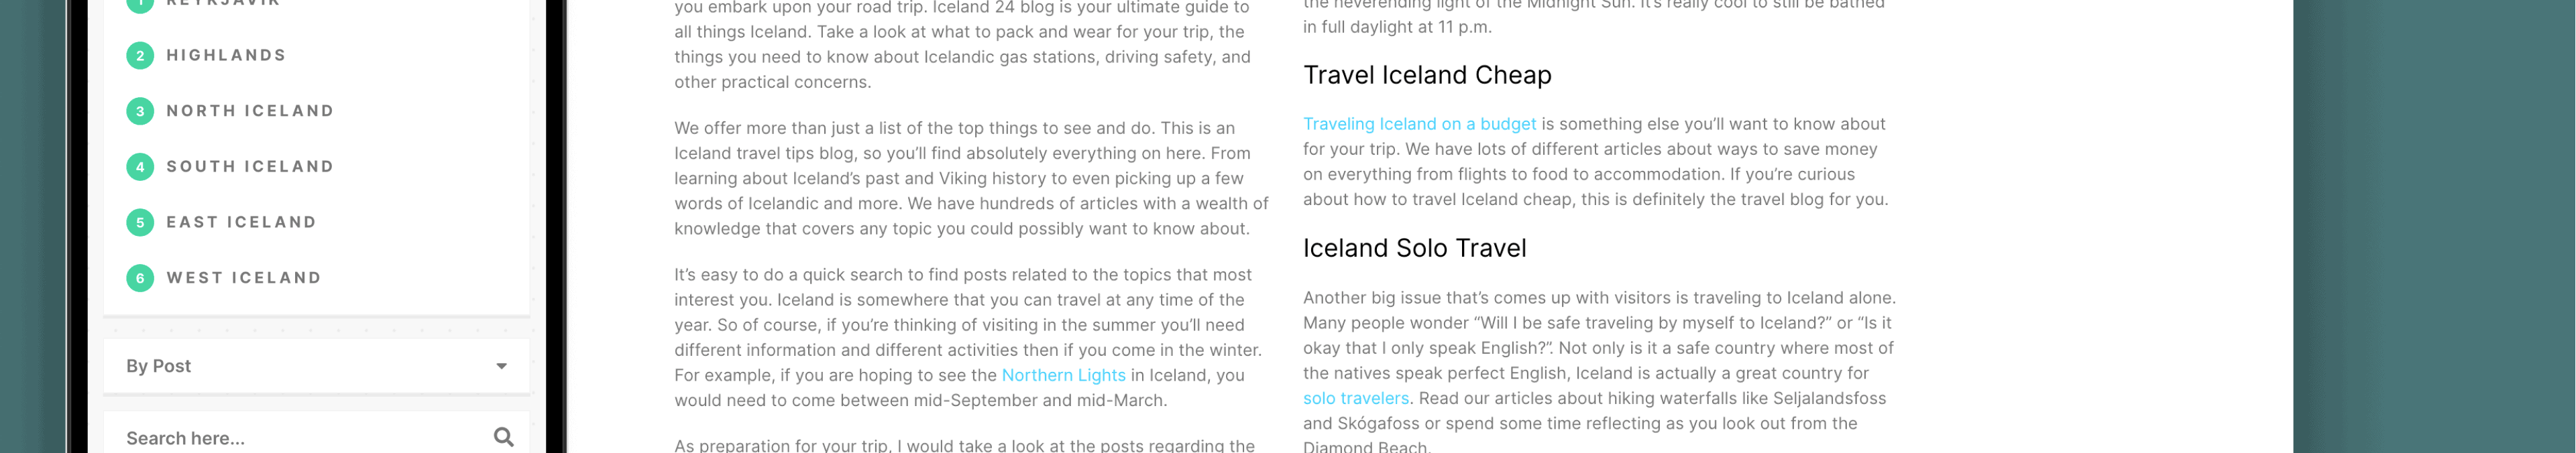Choose South Iceland from the list
2576x453 pixels.
point(250,167)
